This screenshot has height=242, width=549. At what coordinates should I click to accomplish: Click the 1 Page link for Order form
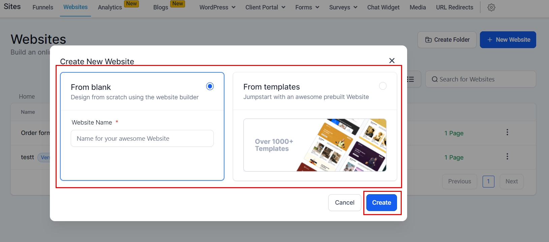454,133
